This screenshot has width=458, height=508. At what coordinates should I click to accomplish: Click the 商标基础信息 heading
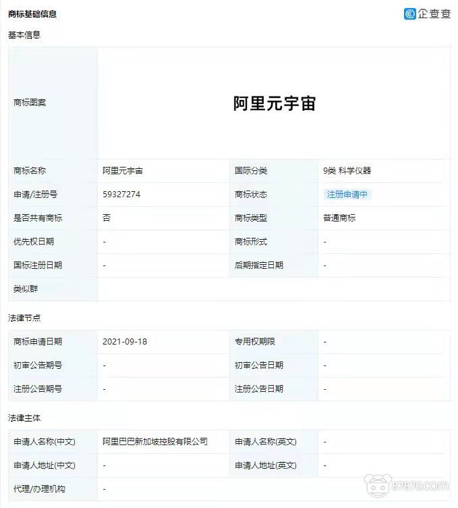click(x=32, y=14)
